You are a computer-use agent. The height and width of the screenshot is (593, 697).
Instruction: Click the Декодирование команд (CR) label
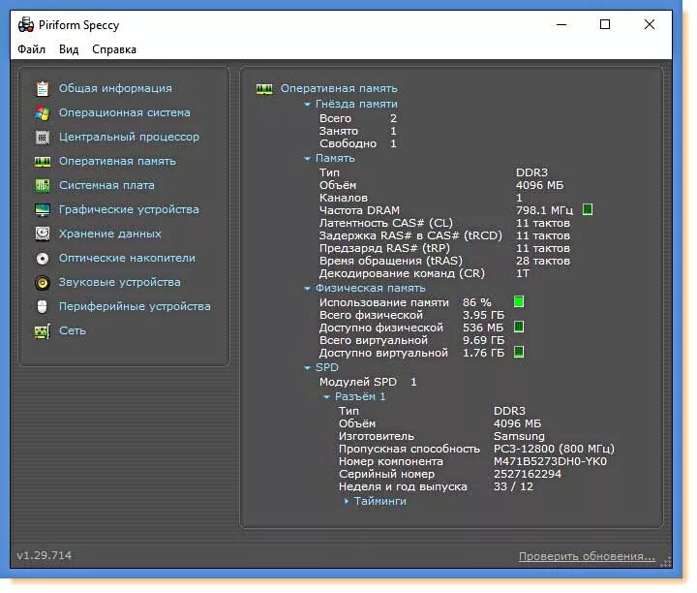click(x=402, y=273)
